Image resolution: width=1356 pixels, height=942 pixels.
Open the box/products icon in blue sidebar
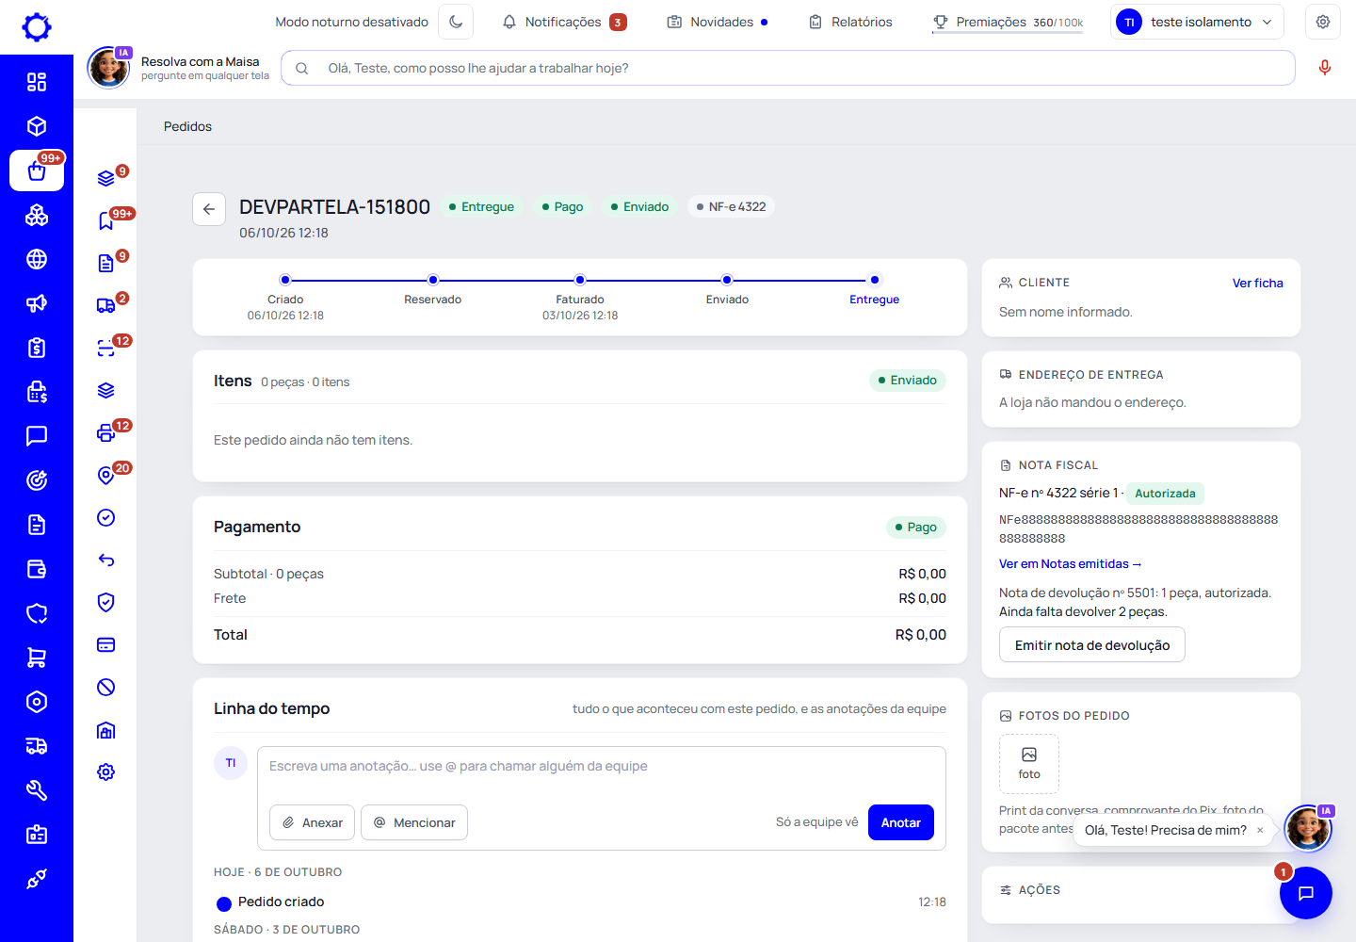[37, 126]
